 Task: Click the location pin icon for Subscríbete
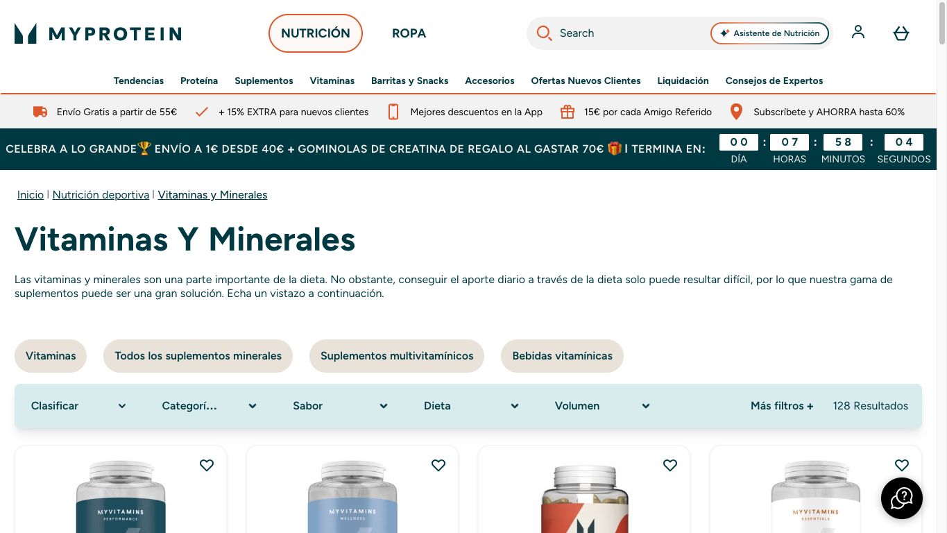tap(737, 112)
